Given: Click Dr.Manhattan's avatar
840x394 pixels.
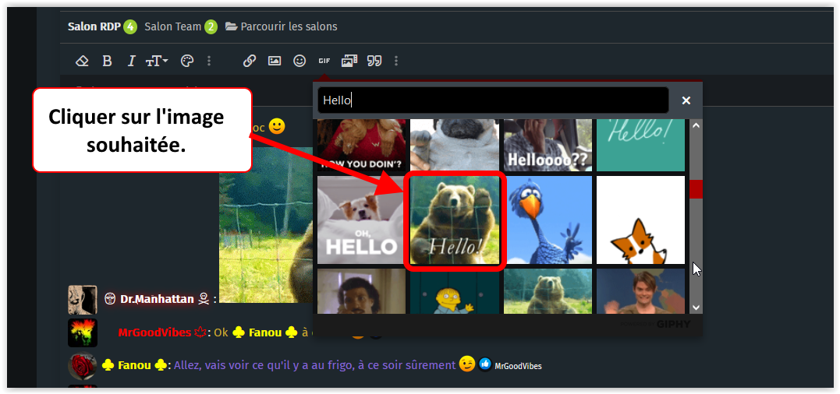Looking at the screenshot, I should 83,299.
